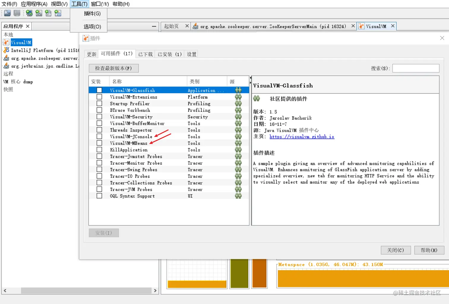Sort plugin list by 名称 column header

[148, 81]
